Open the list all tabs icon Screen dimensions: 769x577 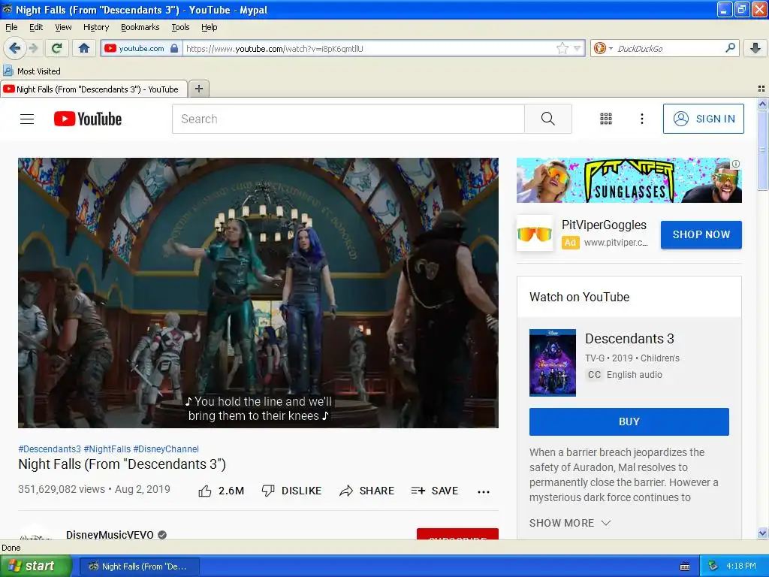(761, 89)
